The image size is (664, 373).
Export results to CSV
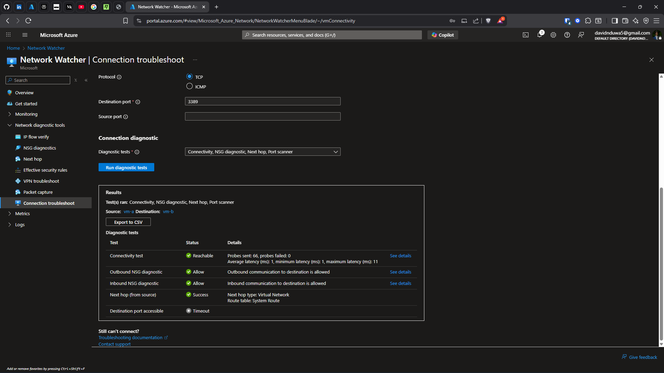[x=128, y=222]
